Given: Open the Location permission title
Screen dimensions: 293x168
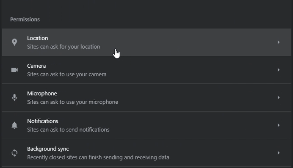Looking at the screenshot, I should coord(38,38).
